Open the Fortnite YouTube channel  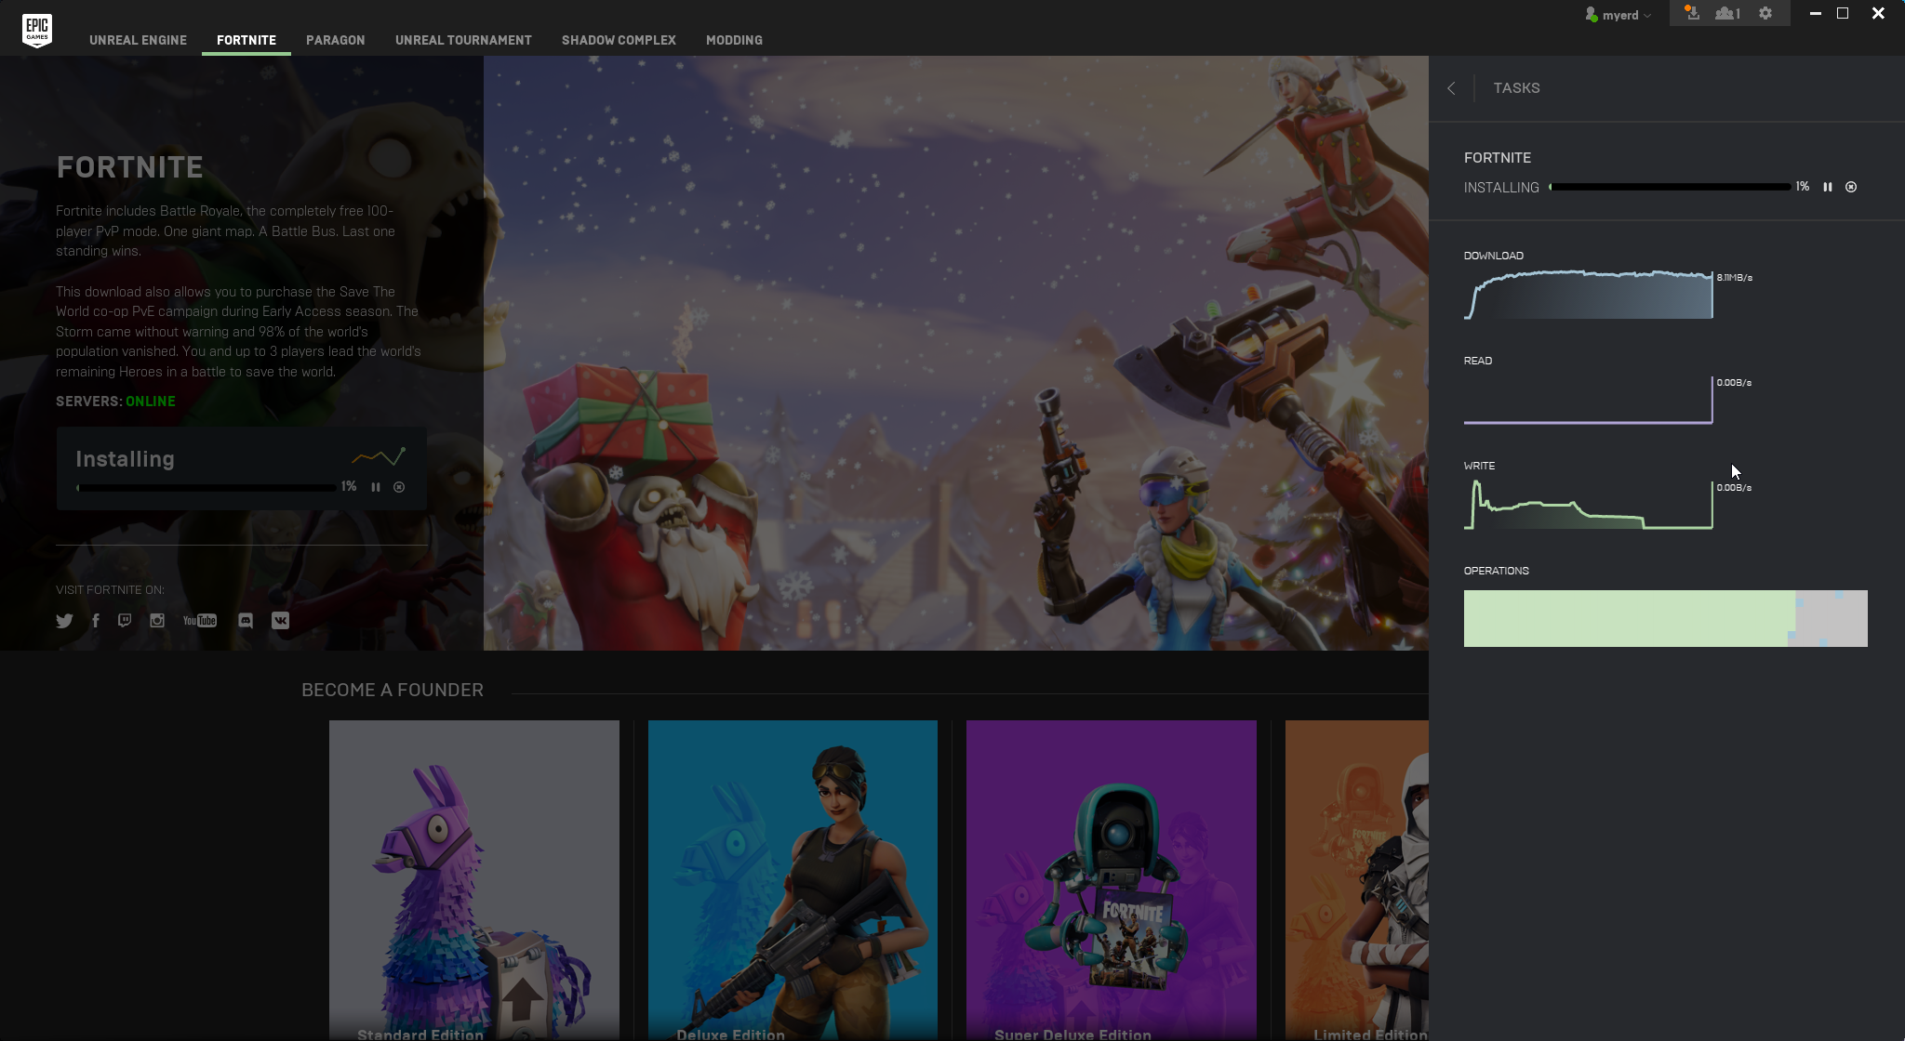point(200,621)
